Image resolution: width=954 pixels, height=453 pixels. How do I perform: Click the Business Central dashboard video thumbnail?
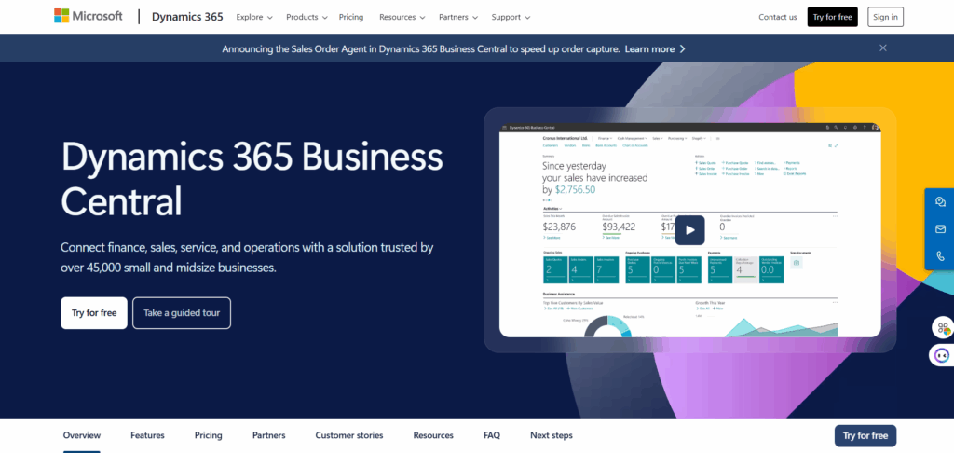point(690,230)
